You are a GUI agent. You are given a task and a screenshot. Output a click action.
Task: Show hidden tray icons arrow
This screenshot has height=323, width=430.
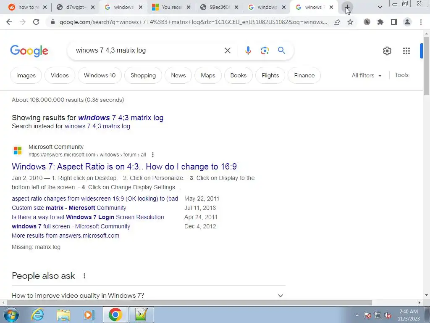357,315
